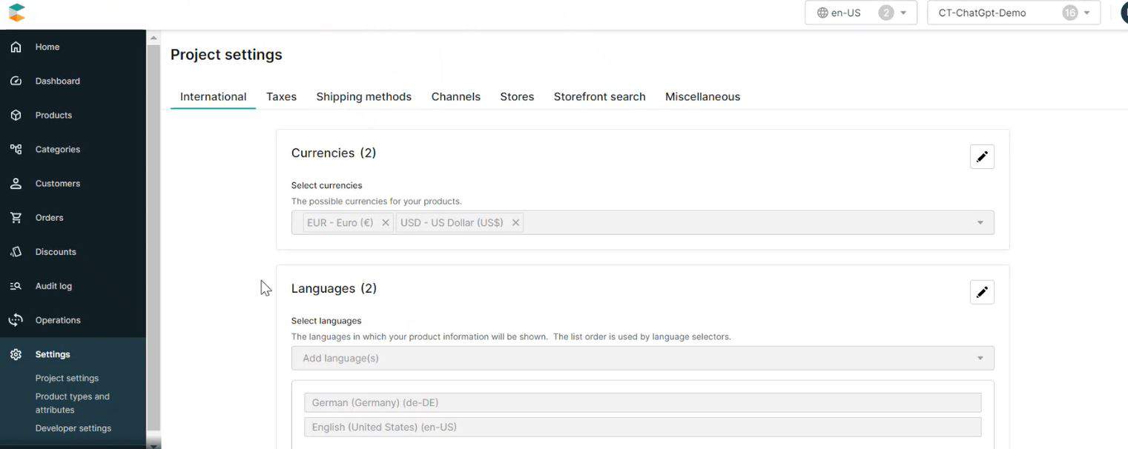This screenshot has width=1128, height=449.
Task: Open the Shipping methods tab
Action: click(x=363, y=96)
